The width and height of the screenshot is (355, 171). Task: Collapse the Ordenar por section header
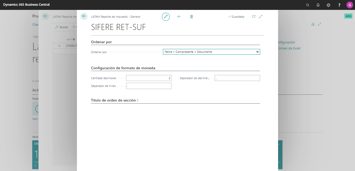(x=101, y=42)
